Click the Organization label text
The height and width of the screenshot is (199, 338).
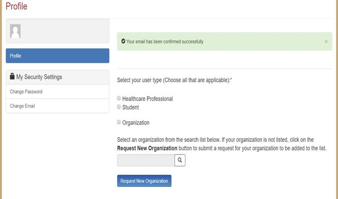pos(136,123)
